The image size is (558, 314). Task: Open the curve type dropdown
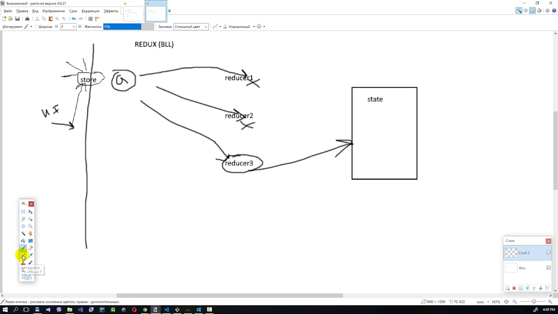pos(217,27)
